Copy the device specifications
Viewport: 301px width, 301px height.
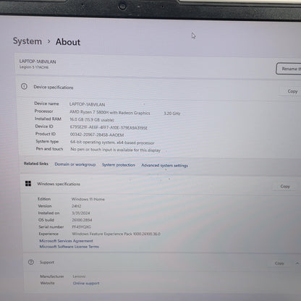tap(292, 91)
